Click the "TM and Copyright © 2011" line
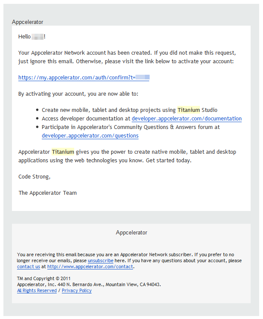263x319 pixels. point(41,279)
